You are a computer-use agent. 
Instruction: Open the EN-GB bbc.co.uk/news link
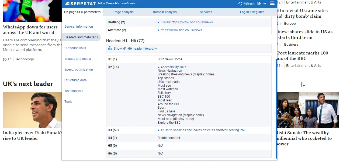pos(187,22)
